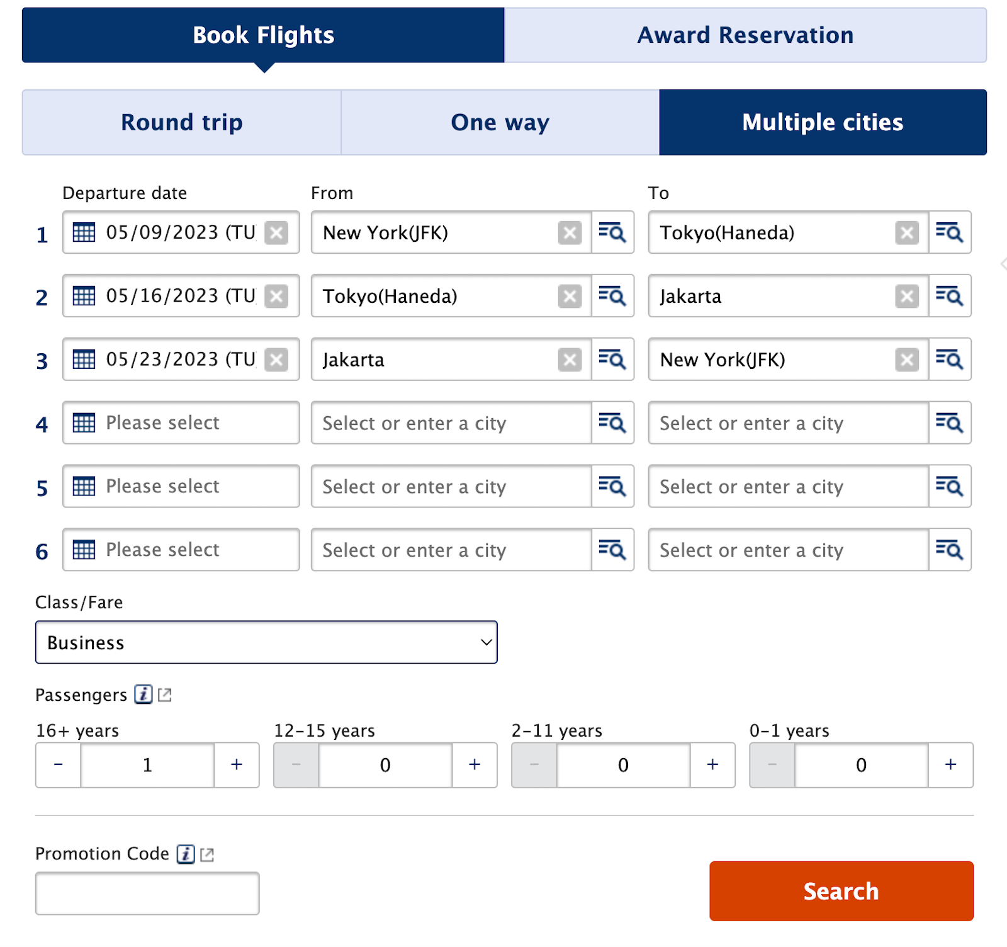Open city search list for flight 1 From

[612, 232]
